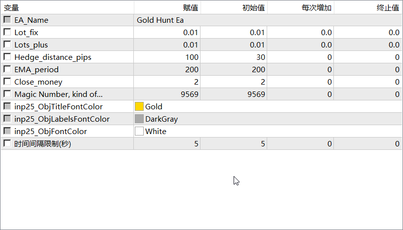Enable the Close_money checkbox
The image size is (403, 230).
pyautogui.click(x=7, y=82)
